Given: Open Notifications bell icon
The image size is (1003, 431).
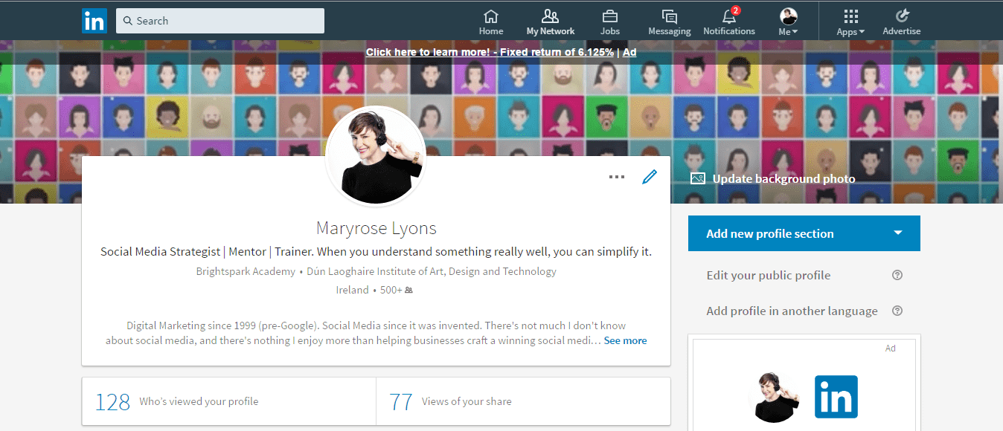Looking at the screenshot, I should (729, 16).
